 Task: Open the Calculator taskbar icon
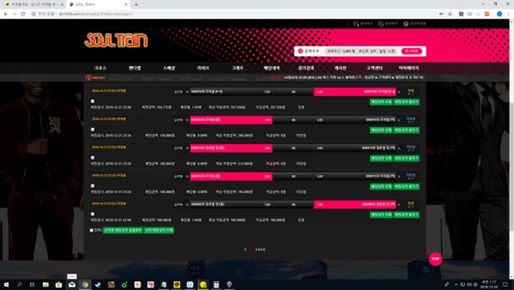tap(216, 284)
